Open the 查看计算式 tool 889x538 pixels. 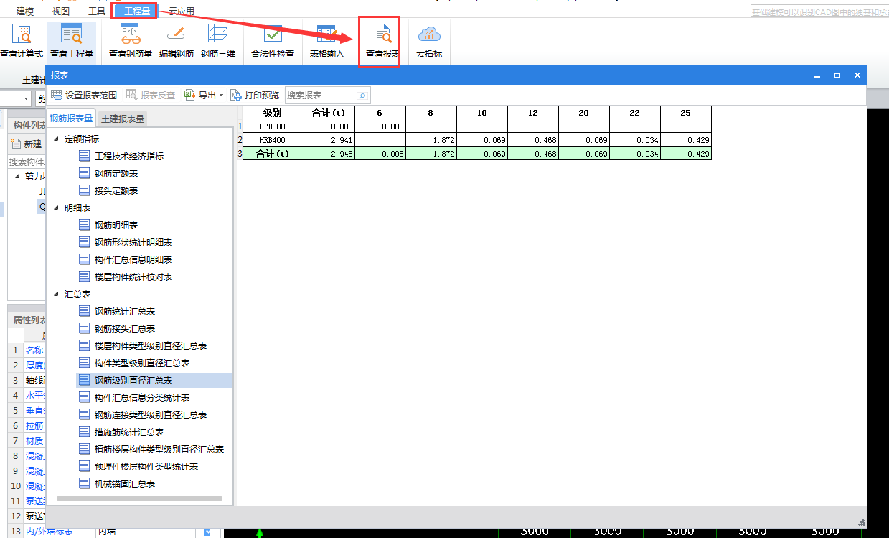coord(22,42)
